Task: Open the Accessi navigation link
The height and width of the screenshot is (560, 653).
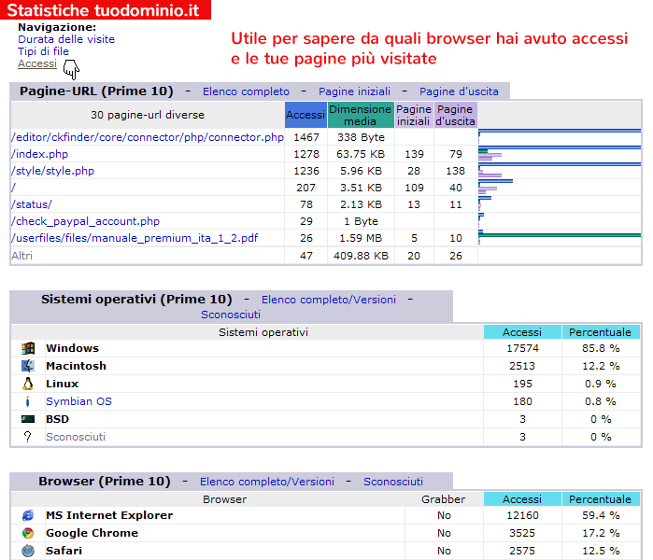Action: pyautogui.click(x=37, y=63)
